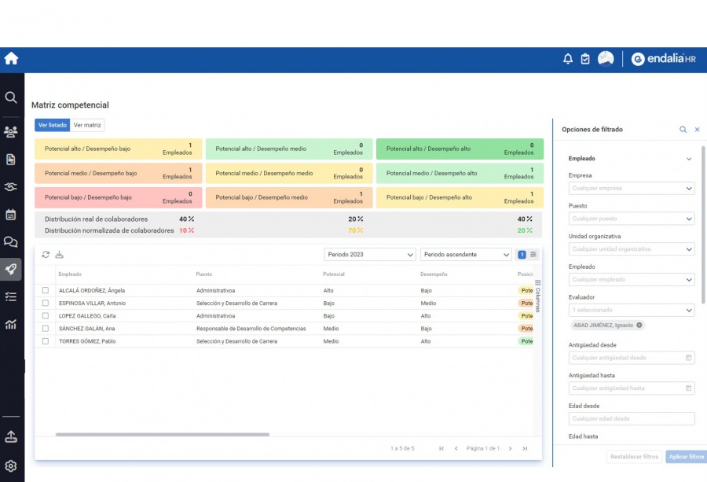Click the Aplicar filtros button

[685, 457]
